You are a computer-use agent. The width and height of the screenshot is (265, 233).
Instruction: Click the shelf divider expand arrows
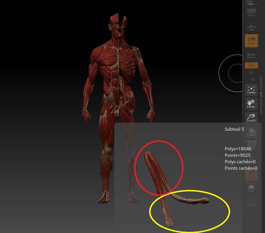click(x=261, y=94)
